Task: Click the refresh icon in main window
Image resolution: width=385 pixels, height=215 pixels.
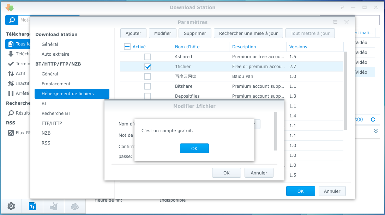Action: [373, 119]
